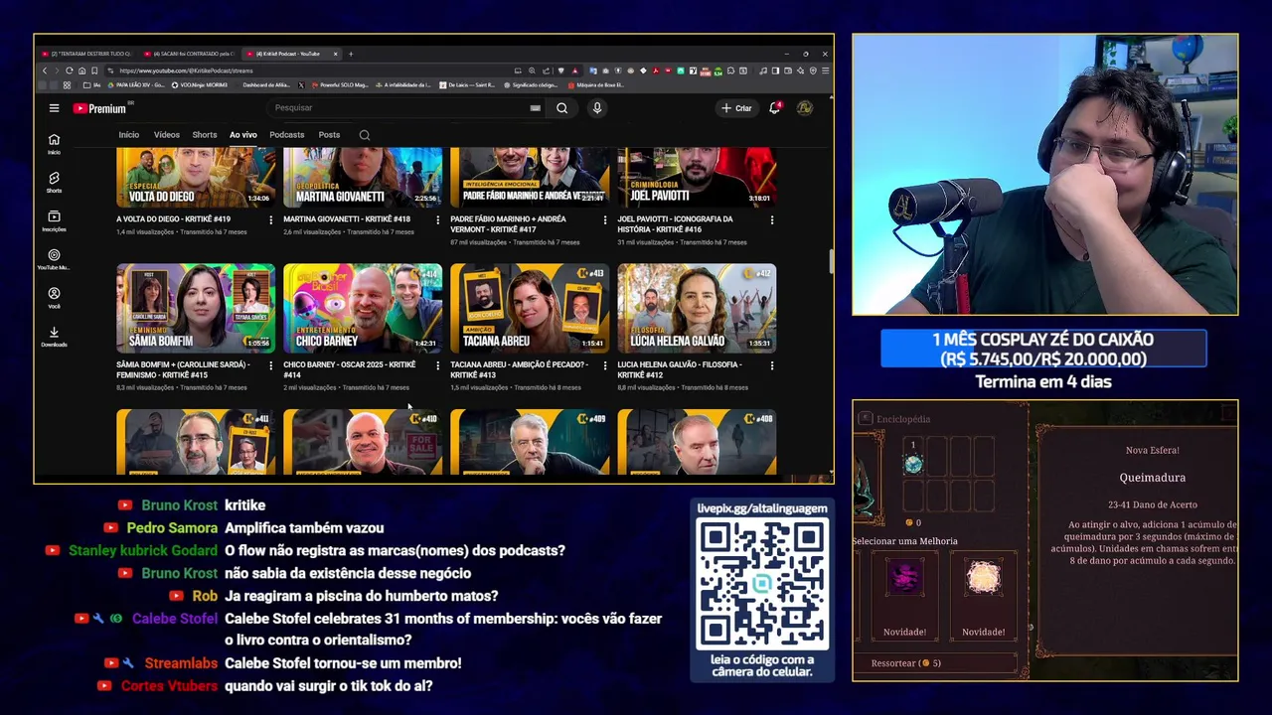Open options for Taciana Abreu video
This screenshot has width=1272, height=715.
(604, 366)
